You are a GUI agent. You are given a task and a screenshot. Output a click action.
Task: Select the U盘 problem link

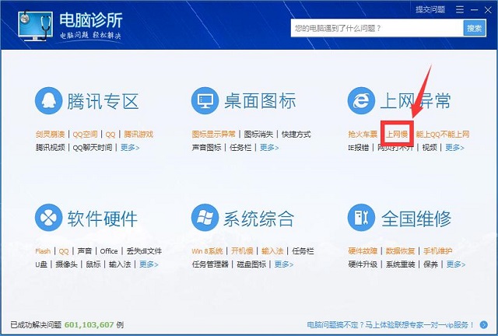coord(41,264)
